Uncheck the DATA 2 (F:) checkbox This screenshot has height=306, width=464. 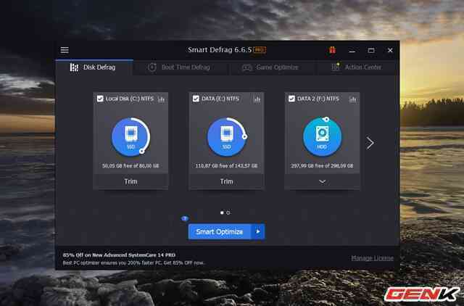click(x=291, y=99)
